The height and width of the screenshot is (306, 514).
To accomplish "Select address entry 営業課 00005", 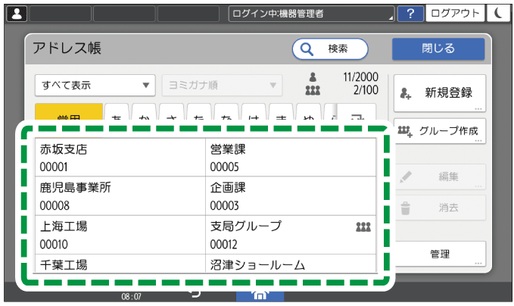I will pyautogui.click(x=291, y=158).
